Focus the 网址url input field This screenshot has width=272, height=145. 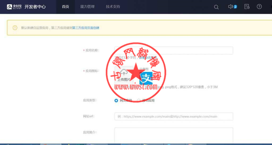tap(174, 116)
